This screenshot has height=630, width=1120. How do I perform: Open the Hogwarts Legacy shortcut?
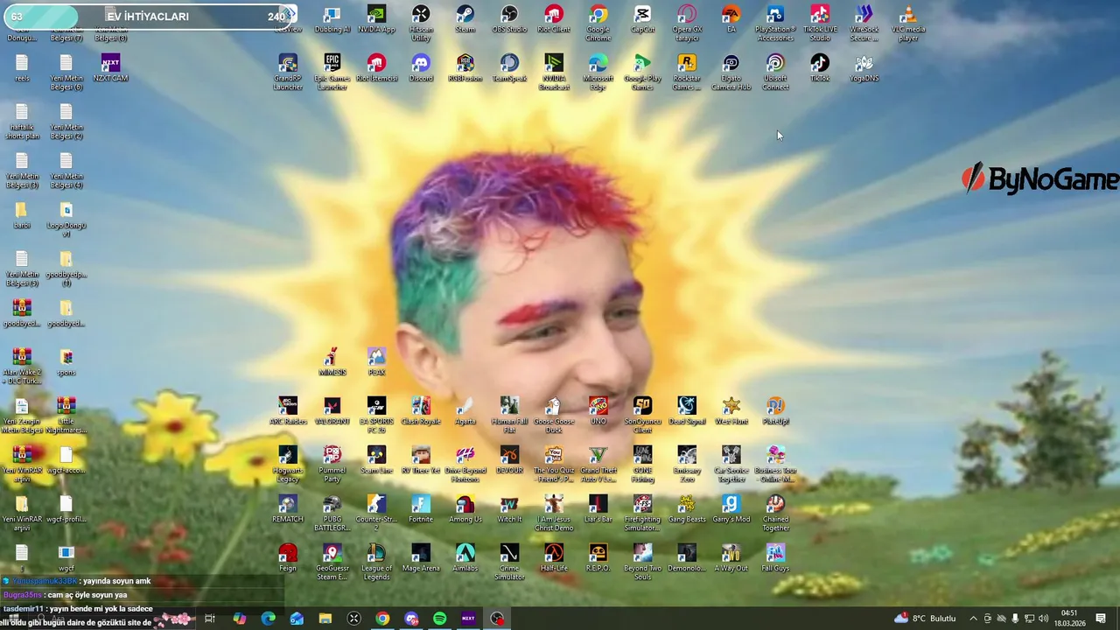(288, 465)
